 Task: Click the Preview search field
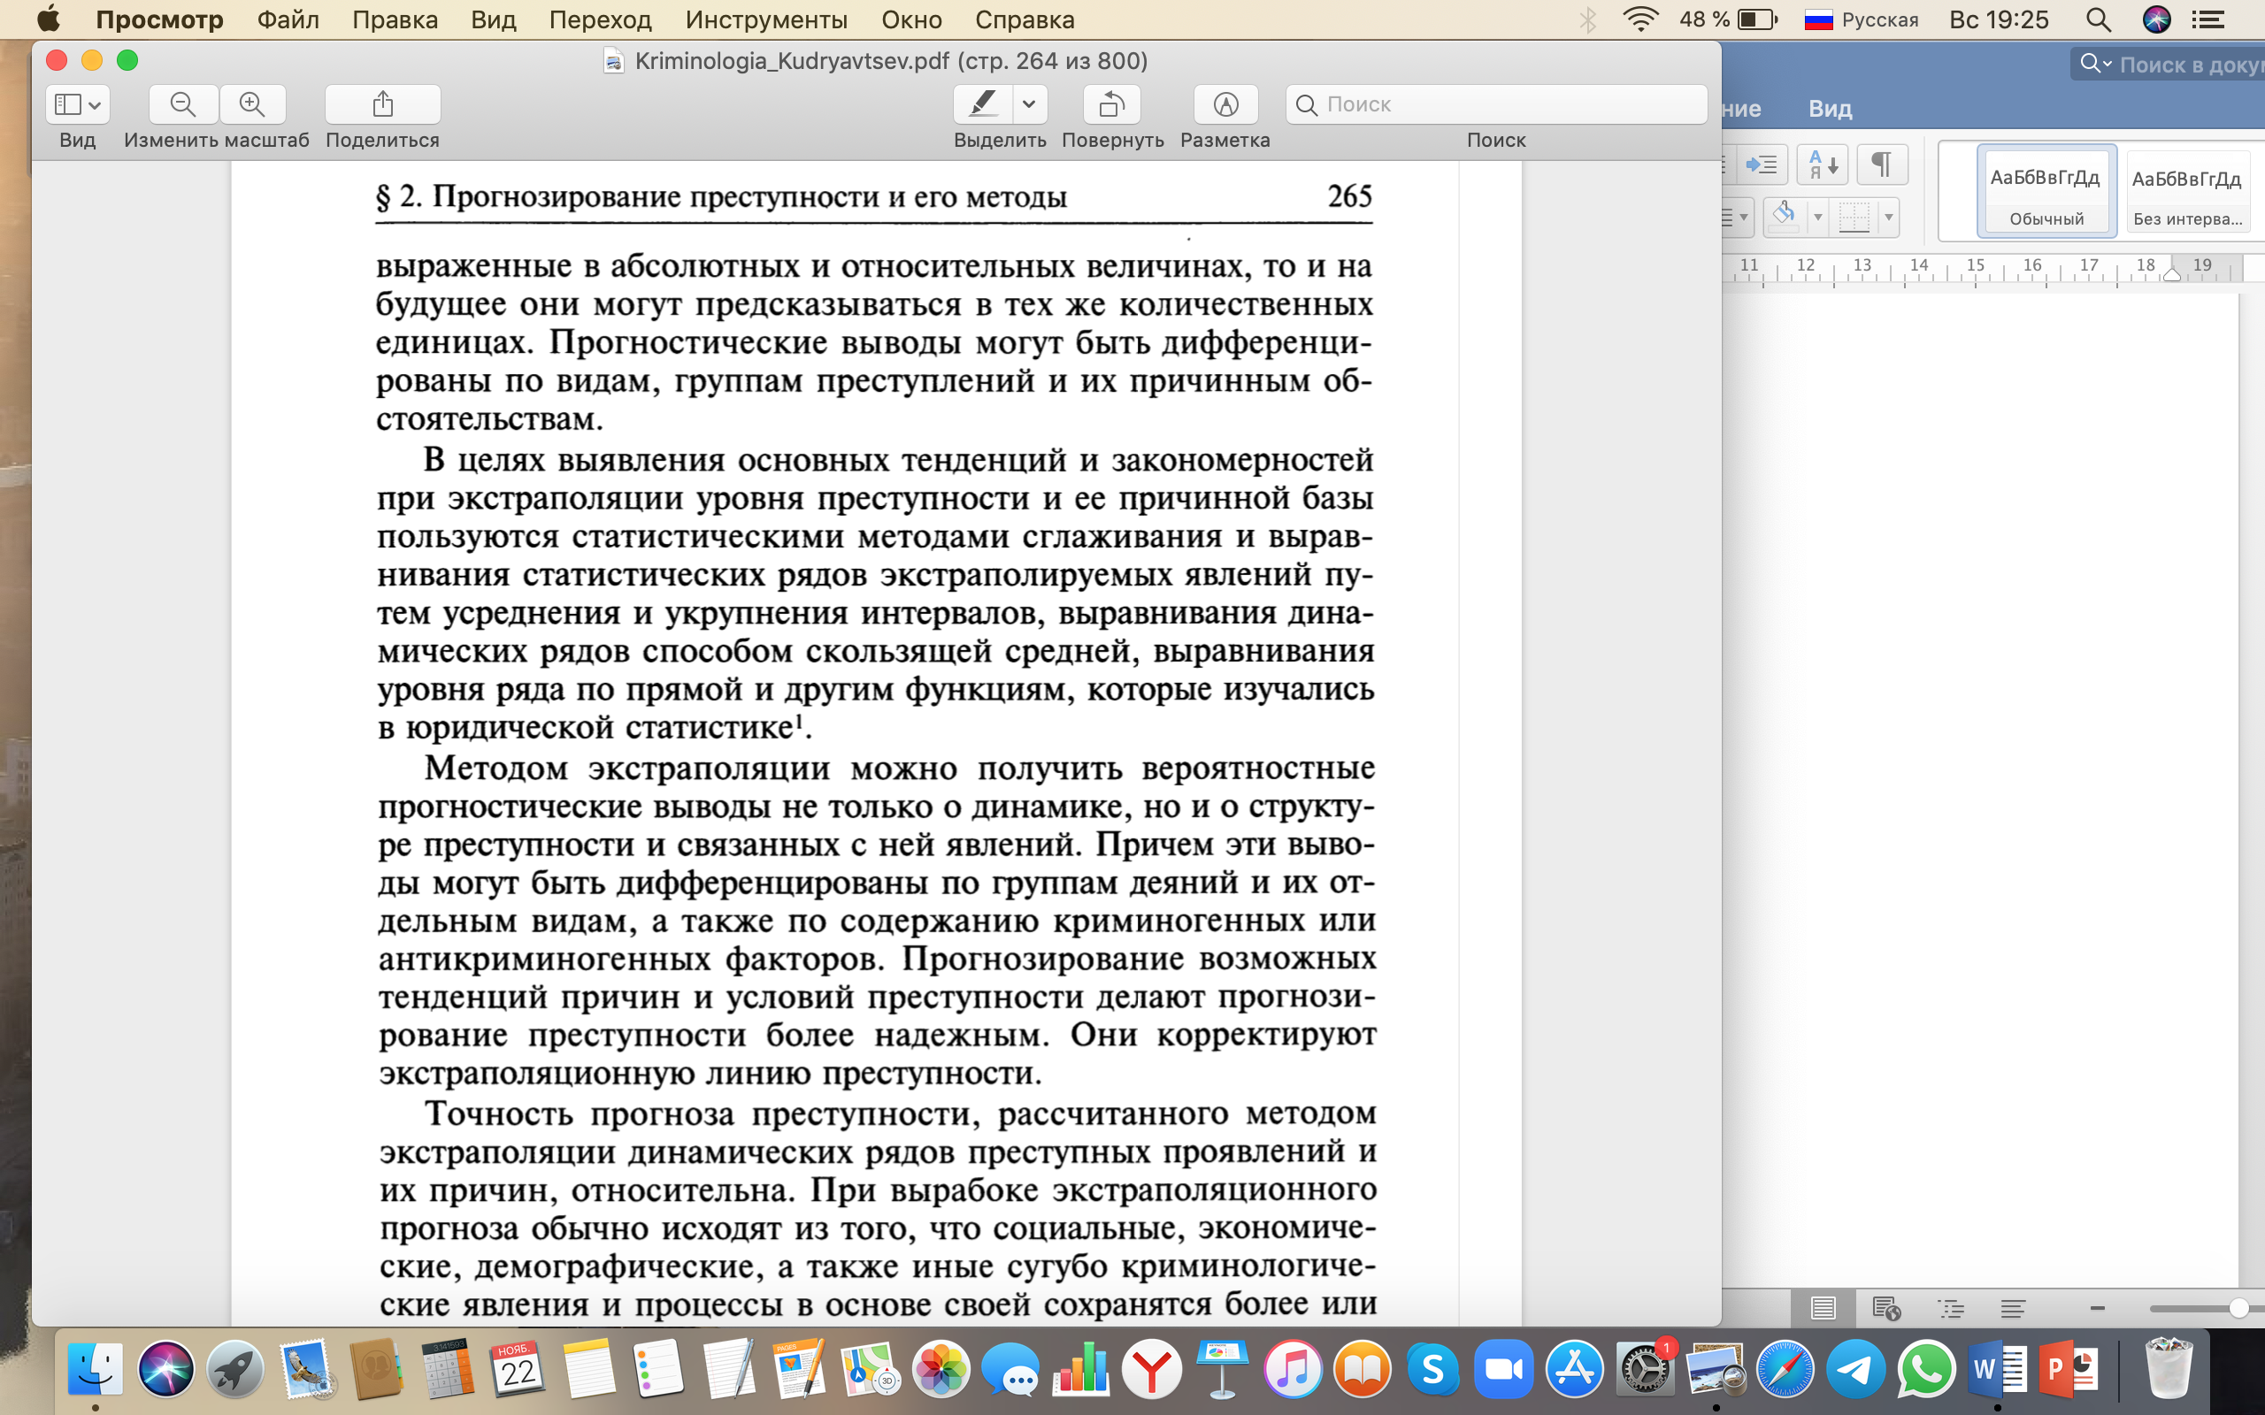click(1495, 103)
